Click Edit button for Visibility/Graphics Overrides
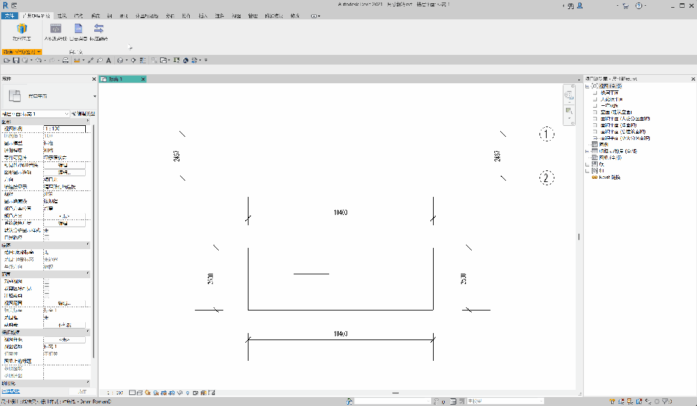The width and height of the screenshot is (697, 406). (65, 165)
